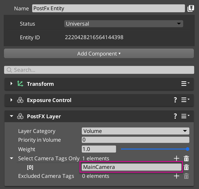The height and width of the screenshot is (189, 199).
Task: Open the Layer Category dropdown
Action: (135, 131)
